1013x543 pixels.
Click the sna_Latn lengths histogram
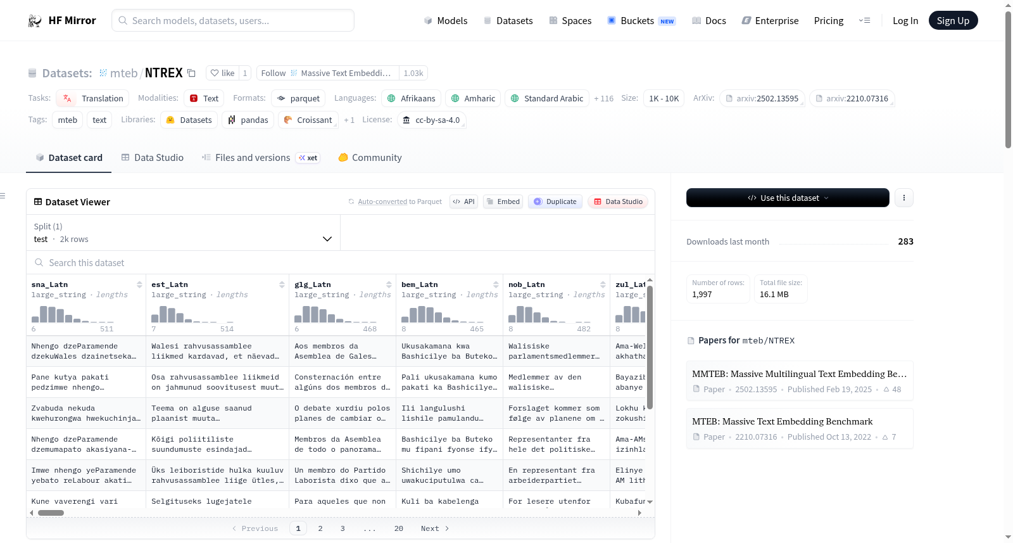point(73,314)
